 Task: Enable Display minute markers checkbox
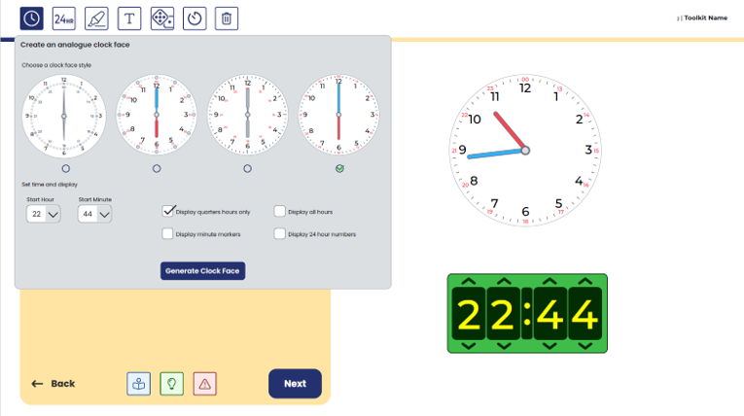click(x=168, y=234)
